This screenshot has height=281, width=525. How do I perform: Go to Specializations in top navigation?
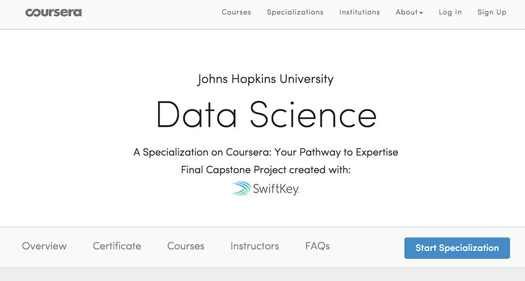pyautogui.click(x=295, y=12)
